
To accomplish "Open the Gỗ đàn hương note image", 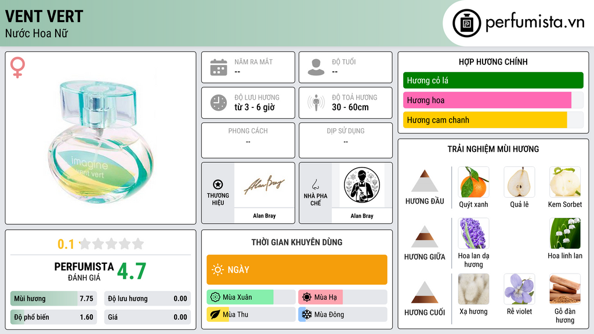I will pos(565,289).
